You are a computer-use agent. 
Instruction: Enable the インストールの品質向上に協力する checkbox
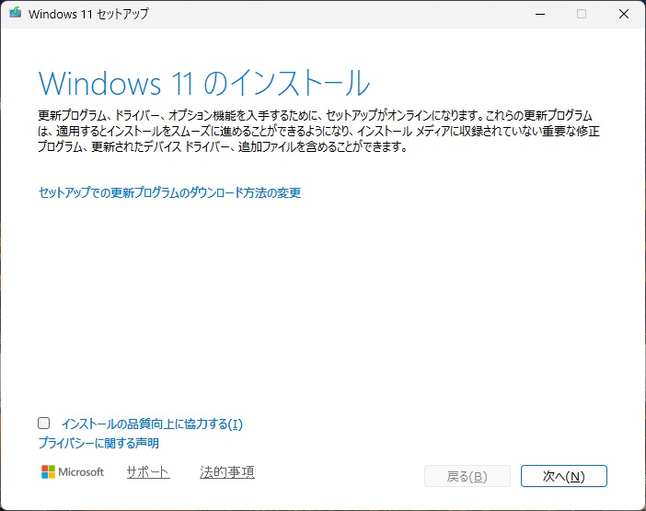click(43, 424)
